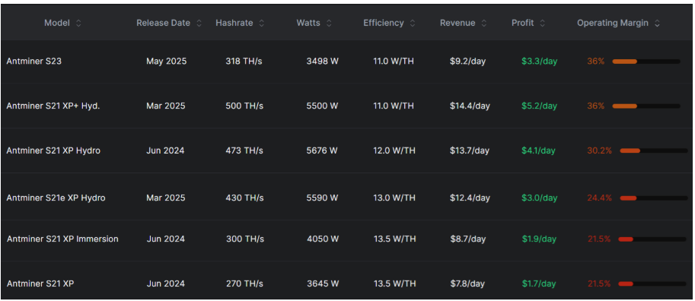Click the 270 TH/s hashrate cell
The image size is (695, 301).
tap(244, 284)
